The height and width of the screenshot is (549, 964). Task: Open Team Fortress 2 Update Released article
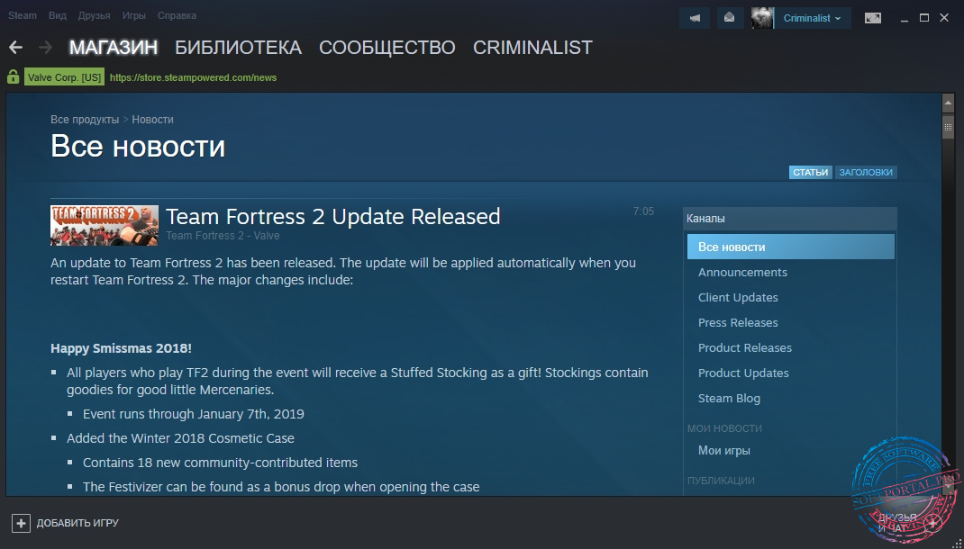coord(332,217)
